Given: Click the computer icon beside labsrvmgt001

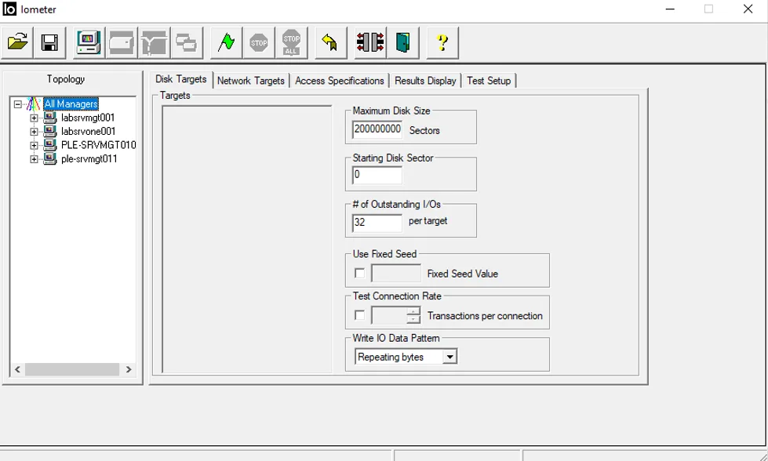Looking at the screenshot, I should 50,118.
